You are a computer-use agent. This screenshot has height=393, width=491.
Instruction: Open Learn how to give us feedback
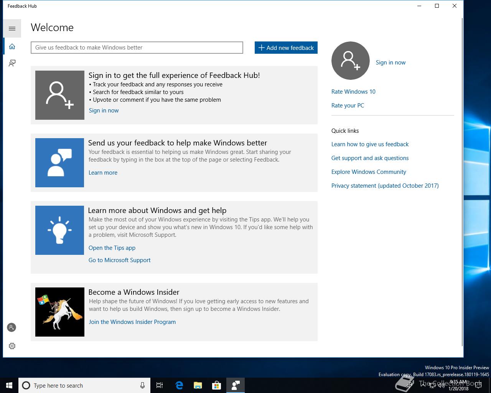pos(370,144)
